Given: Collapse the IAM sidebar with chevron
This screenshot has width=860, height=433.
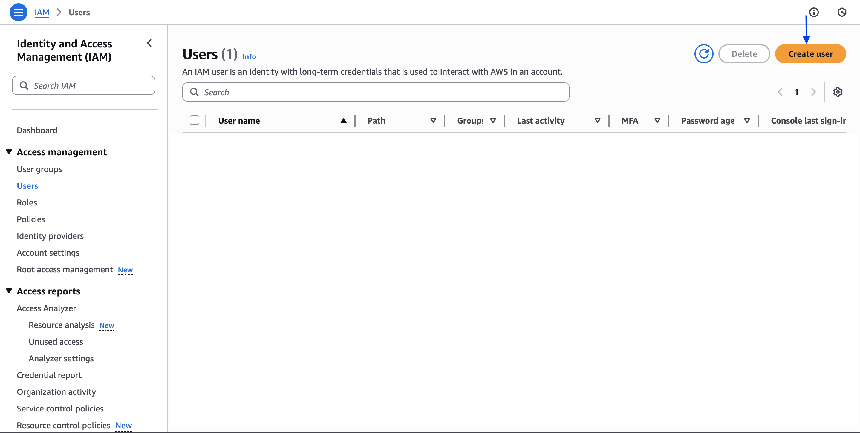Looking at the screenshot, I should click(x=149, y=43).
